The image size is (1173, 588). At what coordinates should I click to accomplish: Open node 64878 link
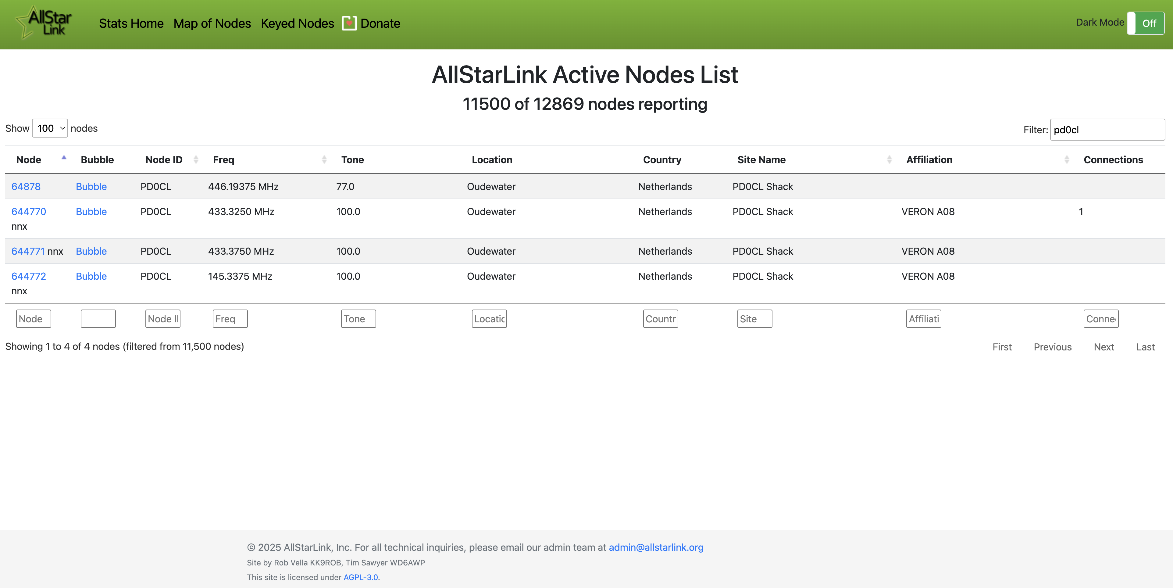tap(26, 186)
